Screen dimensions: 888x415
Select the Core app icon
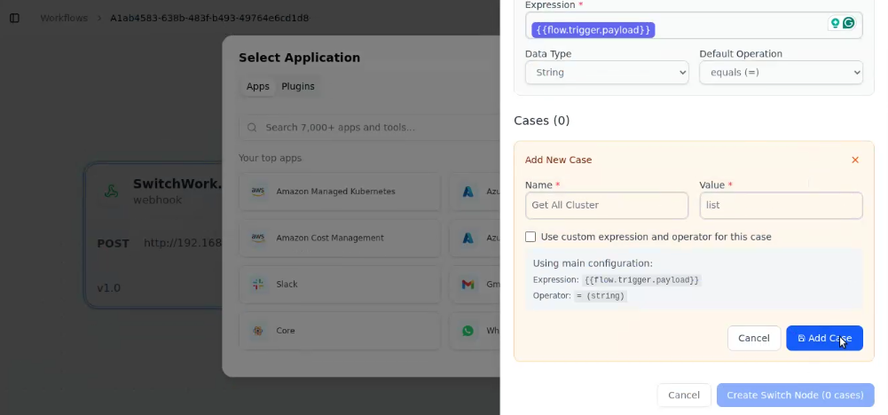[258, 331]
